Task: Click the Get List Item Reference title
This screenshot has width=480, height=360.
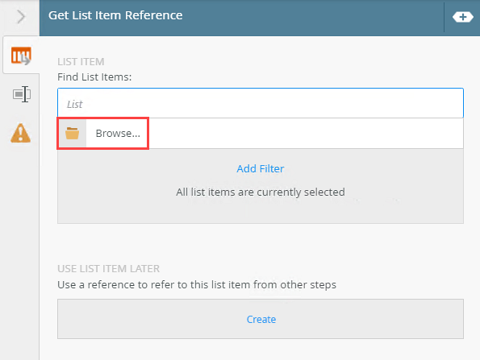Action: [x=115, y=15]
